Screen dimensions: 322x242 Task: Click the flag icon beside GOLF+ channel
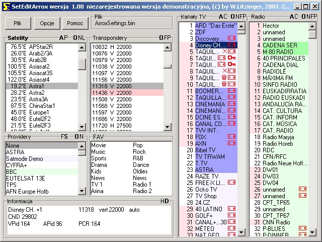[232, 215]
